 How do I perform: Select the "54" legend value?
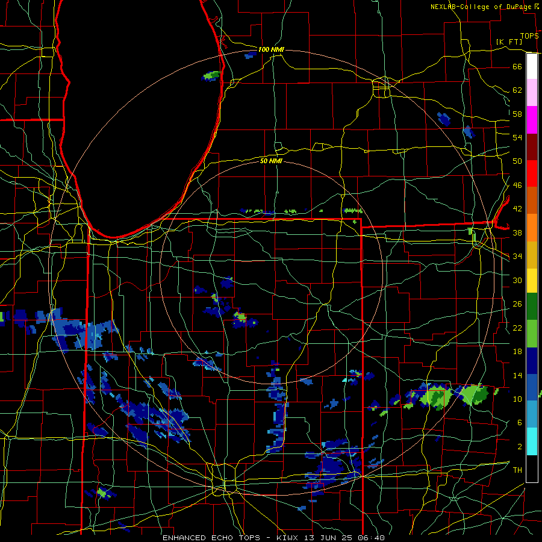(x=517, y=137)
